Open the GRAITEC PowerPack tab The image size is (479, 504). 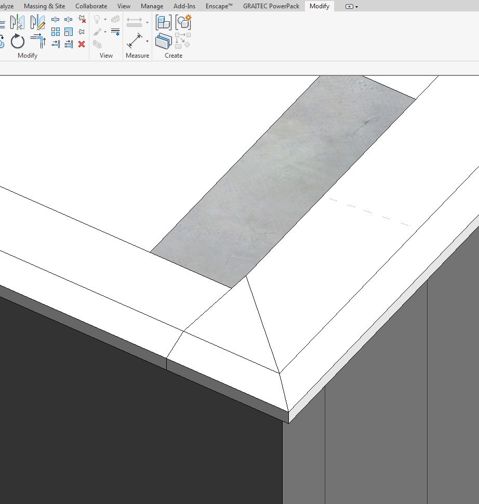point(270,6)
